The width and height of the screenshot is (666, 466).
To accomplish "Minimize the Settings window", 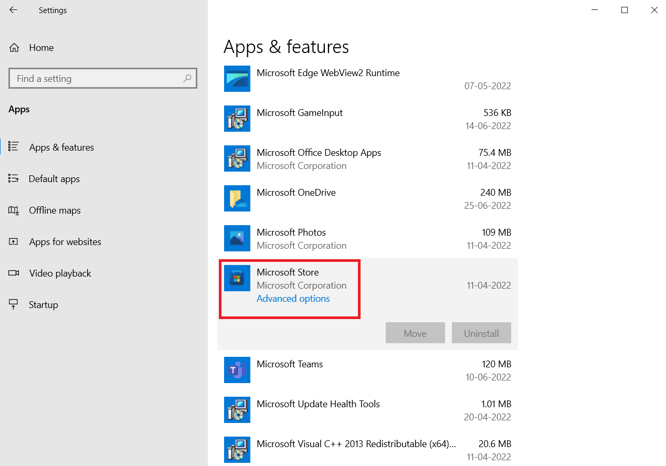I will [x=594, y=10].
